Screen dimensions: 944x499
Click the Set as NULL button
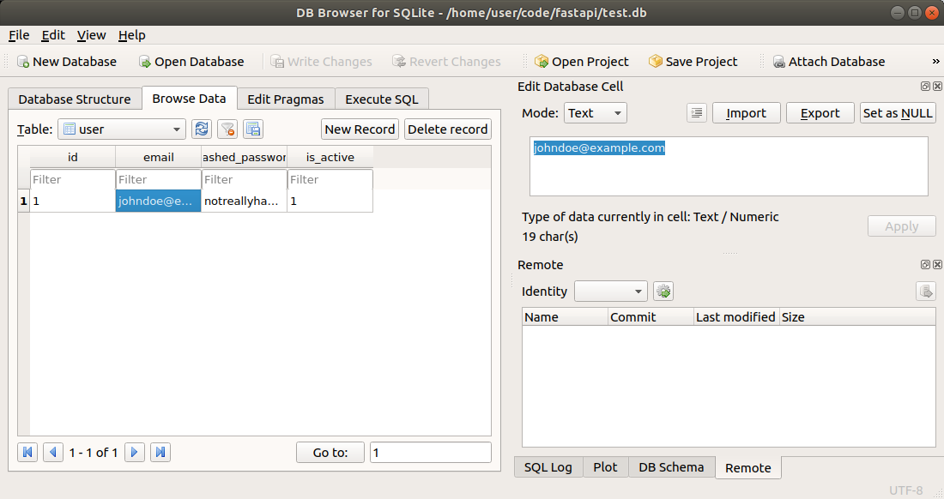tap(898, 113)
